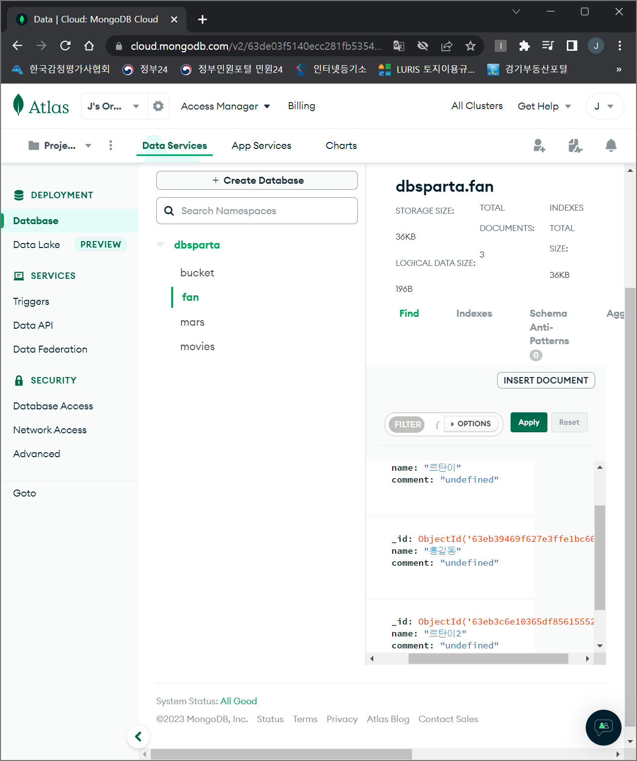Click INSERT DOCUMENT button
Image resolution: width=637 pixels, height=761 pixels.
pos(546,380)
